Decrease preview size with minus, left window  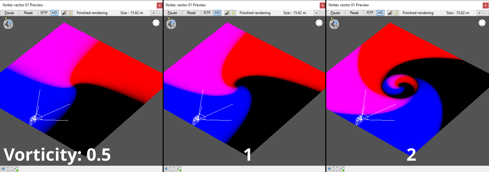point(159,13)
